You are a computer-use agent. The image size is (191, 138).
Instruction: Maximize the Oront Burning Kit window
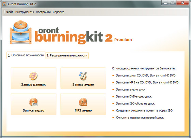point(173,3)
